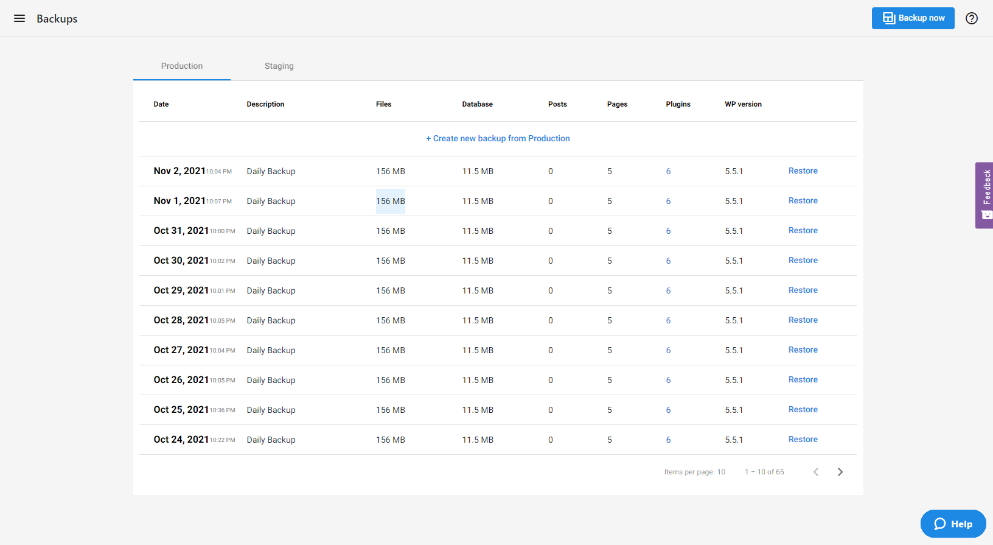Viewport: 993px width, 545px height.
Task: Restore the Oct 27, 2021 backup
Action: 803,350
